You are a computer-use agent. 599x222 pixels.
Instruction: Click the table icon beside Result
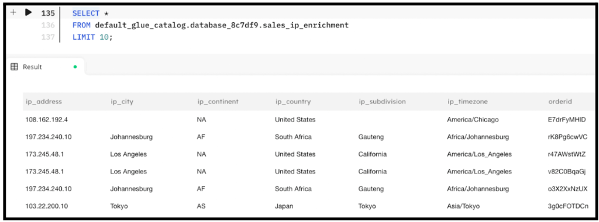14,67
